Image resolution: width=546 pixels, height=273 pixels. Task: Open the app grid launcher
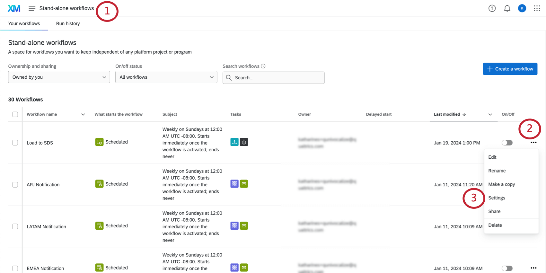click(537, 8)
